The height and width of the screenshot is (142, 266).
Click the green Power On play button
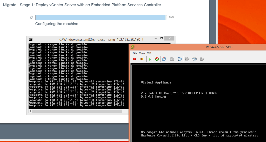[x=149, y=59]
